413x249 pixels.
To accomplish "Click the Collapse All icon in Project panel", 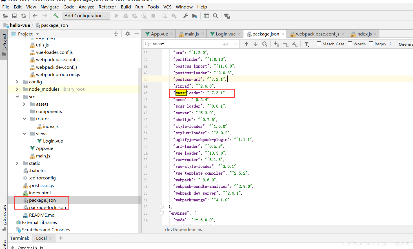I will point(116,34).
